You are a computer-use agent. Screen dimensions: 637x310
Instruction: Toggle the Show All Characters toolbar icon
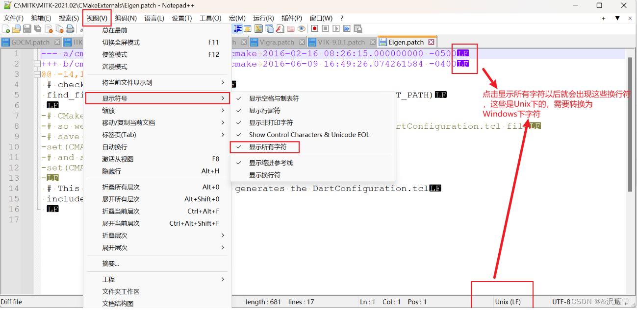pyautogui.click(x=237, y=28)
